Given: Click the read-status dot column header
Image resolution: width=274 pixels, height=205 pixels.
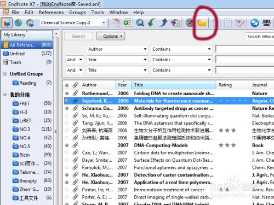Looking at the screenshot, I should (67, 85).
